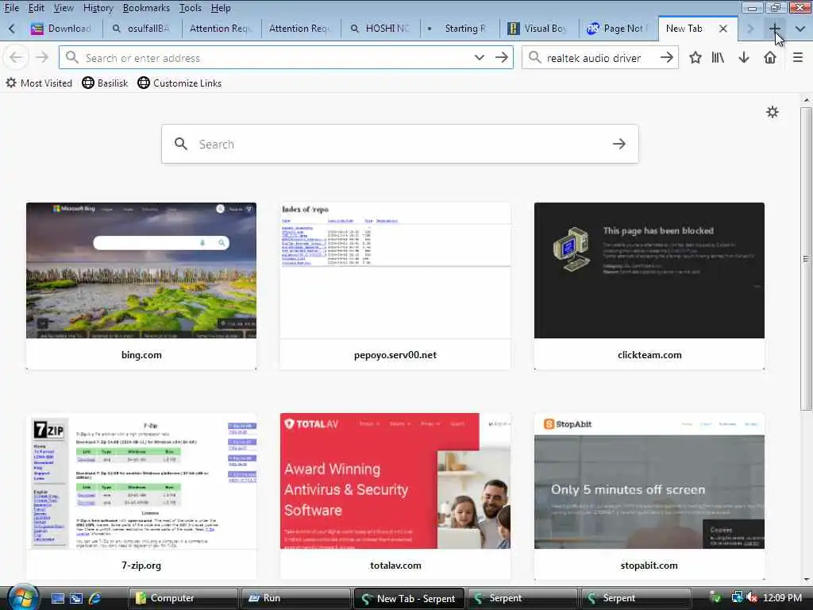The image size is (813, 610).
Task: Open the Windows Start orb
Action: point(21,597)
